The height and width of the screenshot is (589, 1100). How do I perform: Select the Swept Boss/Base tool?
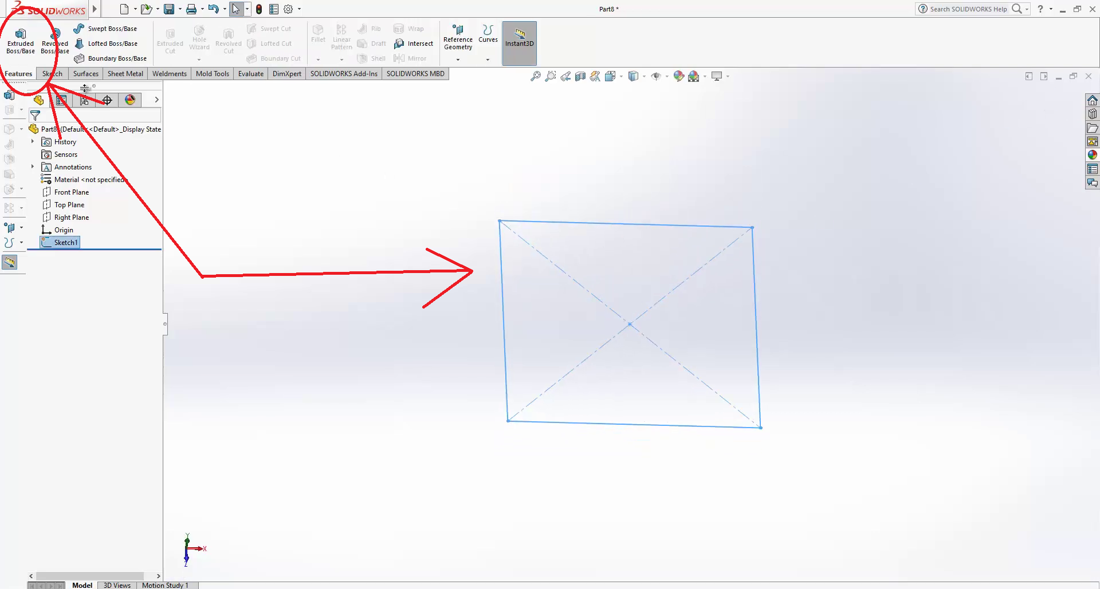pyautogui.click(x=106, y=29)
